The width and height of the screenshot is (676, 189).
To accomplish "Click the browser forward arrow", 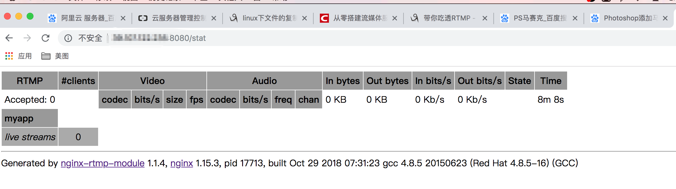I will click(27, 38).
